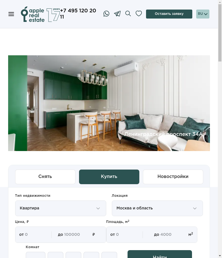Viewport: 222px width, 258px height.
Task: Focus the minimum price от field
Action: point(34,235)
